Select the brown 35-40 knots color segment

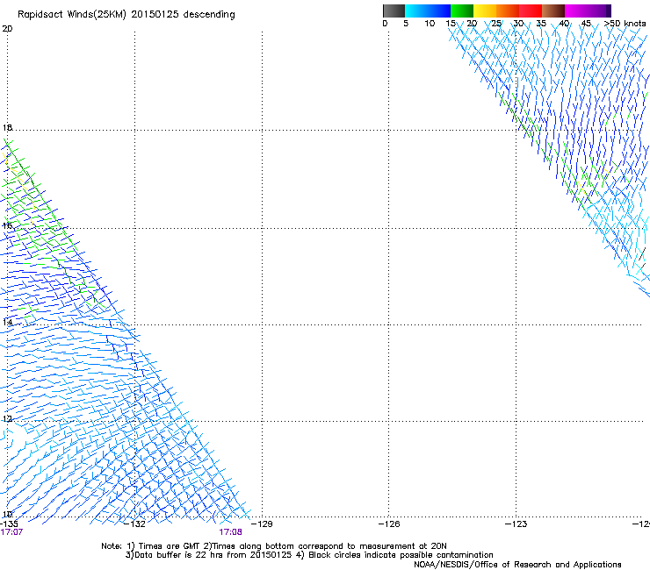coord(553,11)
